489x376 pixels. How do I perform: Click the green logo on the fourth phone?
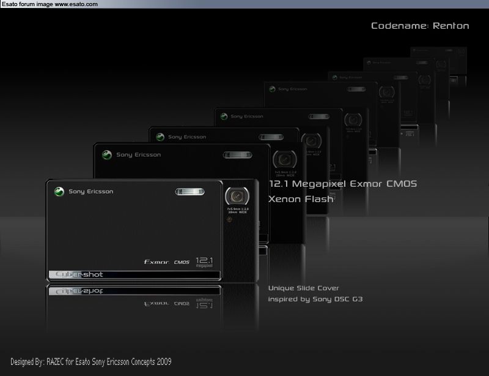pyautogui.click(x=224, y=116)
